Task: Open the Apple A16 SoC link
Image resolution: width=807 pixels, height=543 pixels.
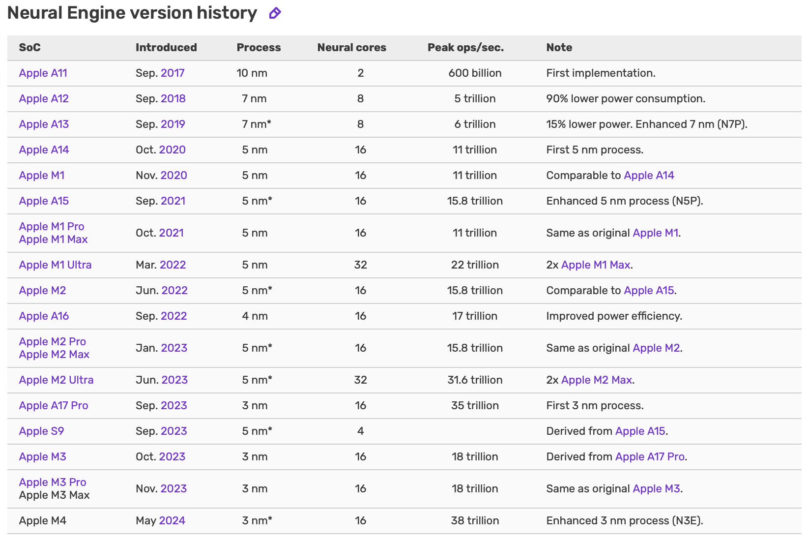Action: click(44, 316)
